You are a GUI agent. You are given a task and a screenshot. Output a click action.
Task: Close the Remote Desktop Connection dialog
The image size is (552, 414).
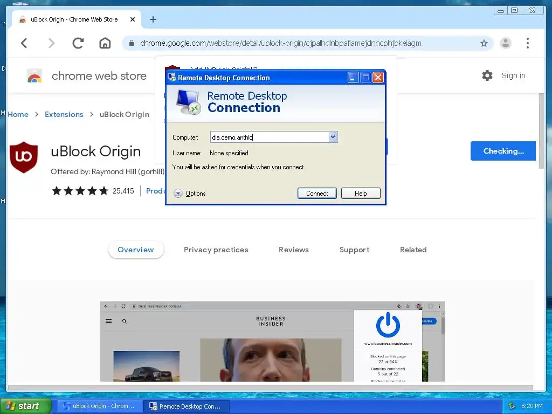378,78
